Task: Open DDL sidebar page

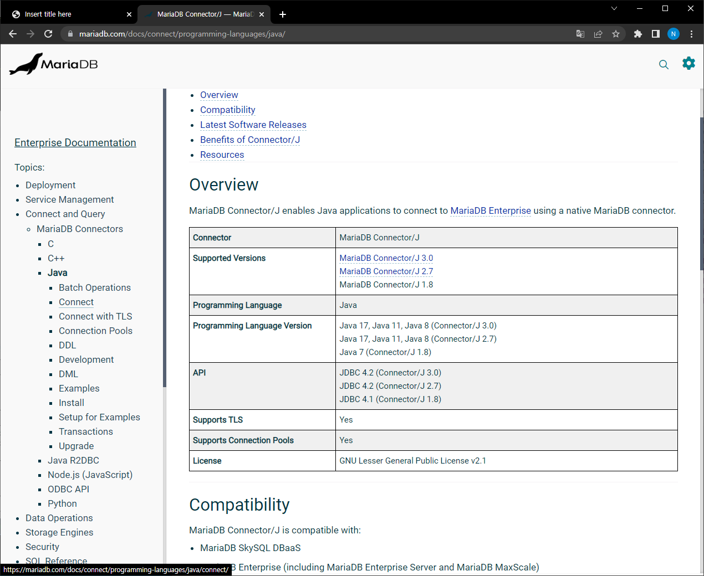Action: 68,345
